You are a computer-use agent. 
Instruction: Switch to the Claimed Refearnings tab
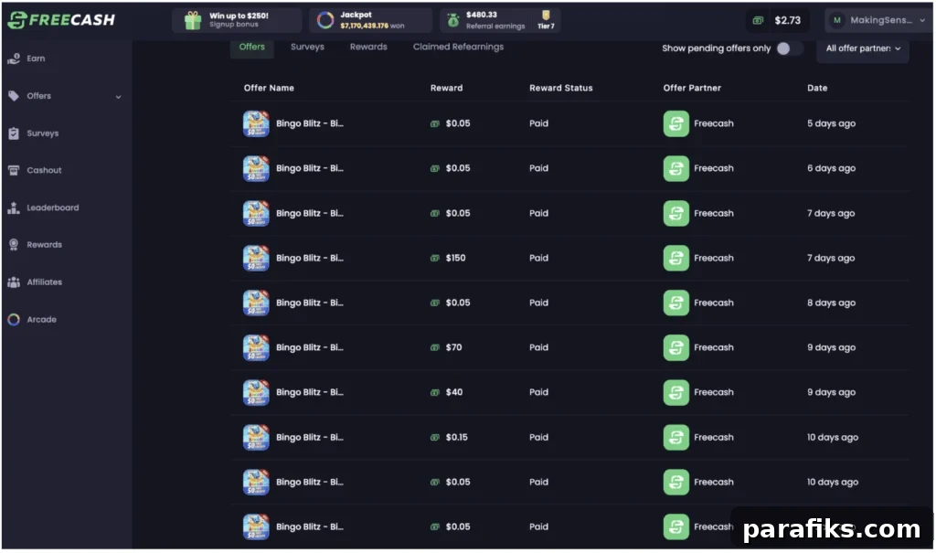pos(459,47)
